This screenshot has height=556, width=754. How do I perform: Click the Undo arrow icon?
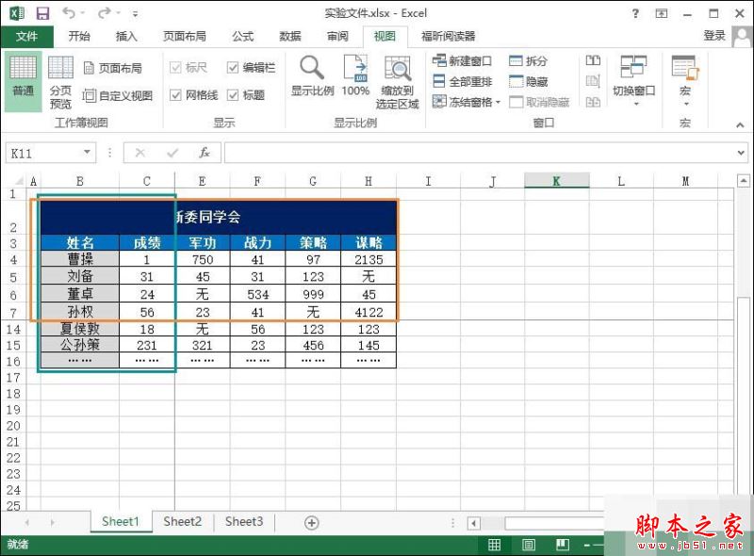(69, 13)
